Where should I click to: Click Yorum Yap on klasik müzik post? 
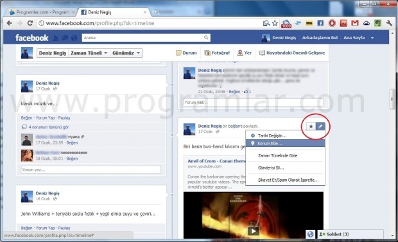pyautogui.click(x=45, y=118)
